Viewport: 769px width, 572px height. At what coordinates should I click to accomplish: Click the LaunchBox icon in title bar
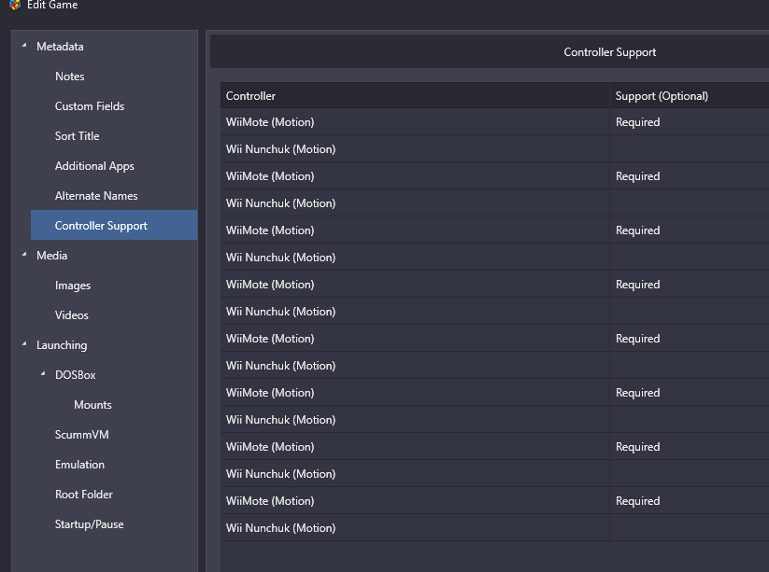point(15,5)
